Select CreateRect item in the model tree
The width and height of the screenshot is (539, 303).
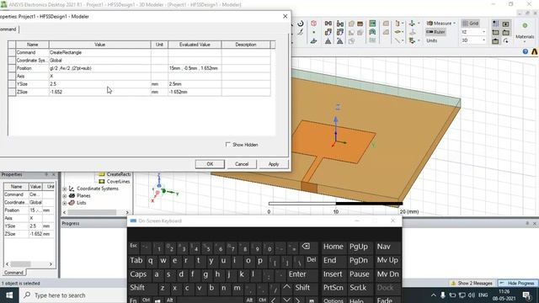pyautogui.click(x=118, y=174)
